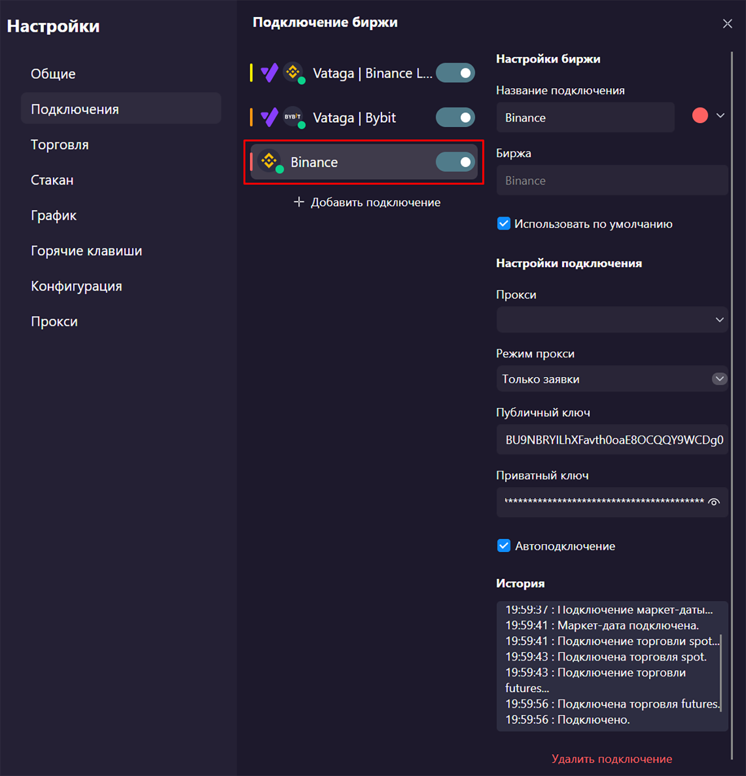The image size is (746, 776).
Task: Click the Приватный ключ field
Action: tap(612, 502)
